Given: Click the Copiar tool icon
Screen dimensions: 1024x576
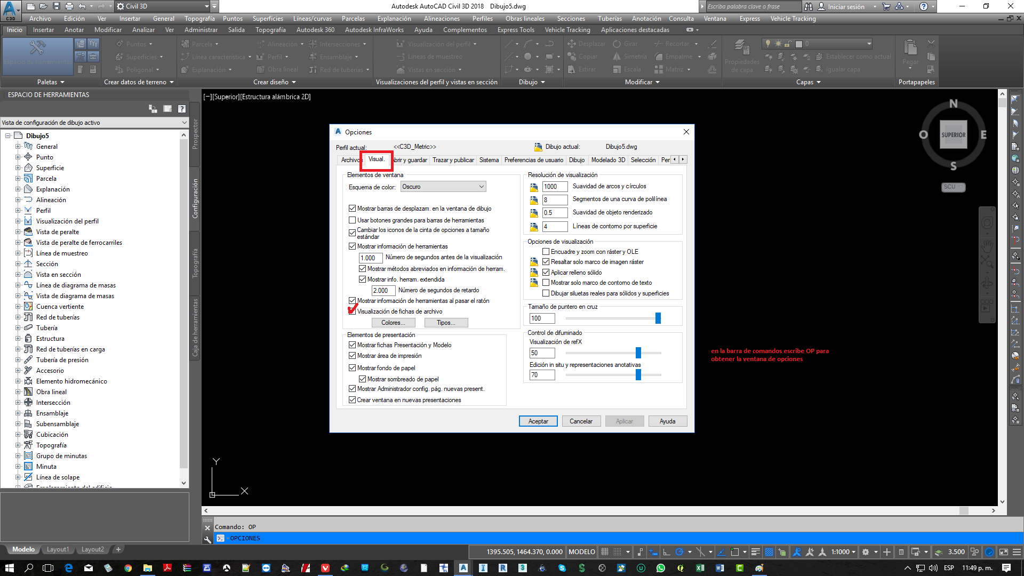Looking at the screenshot, I should [x=572, y=57].
